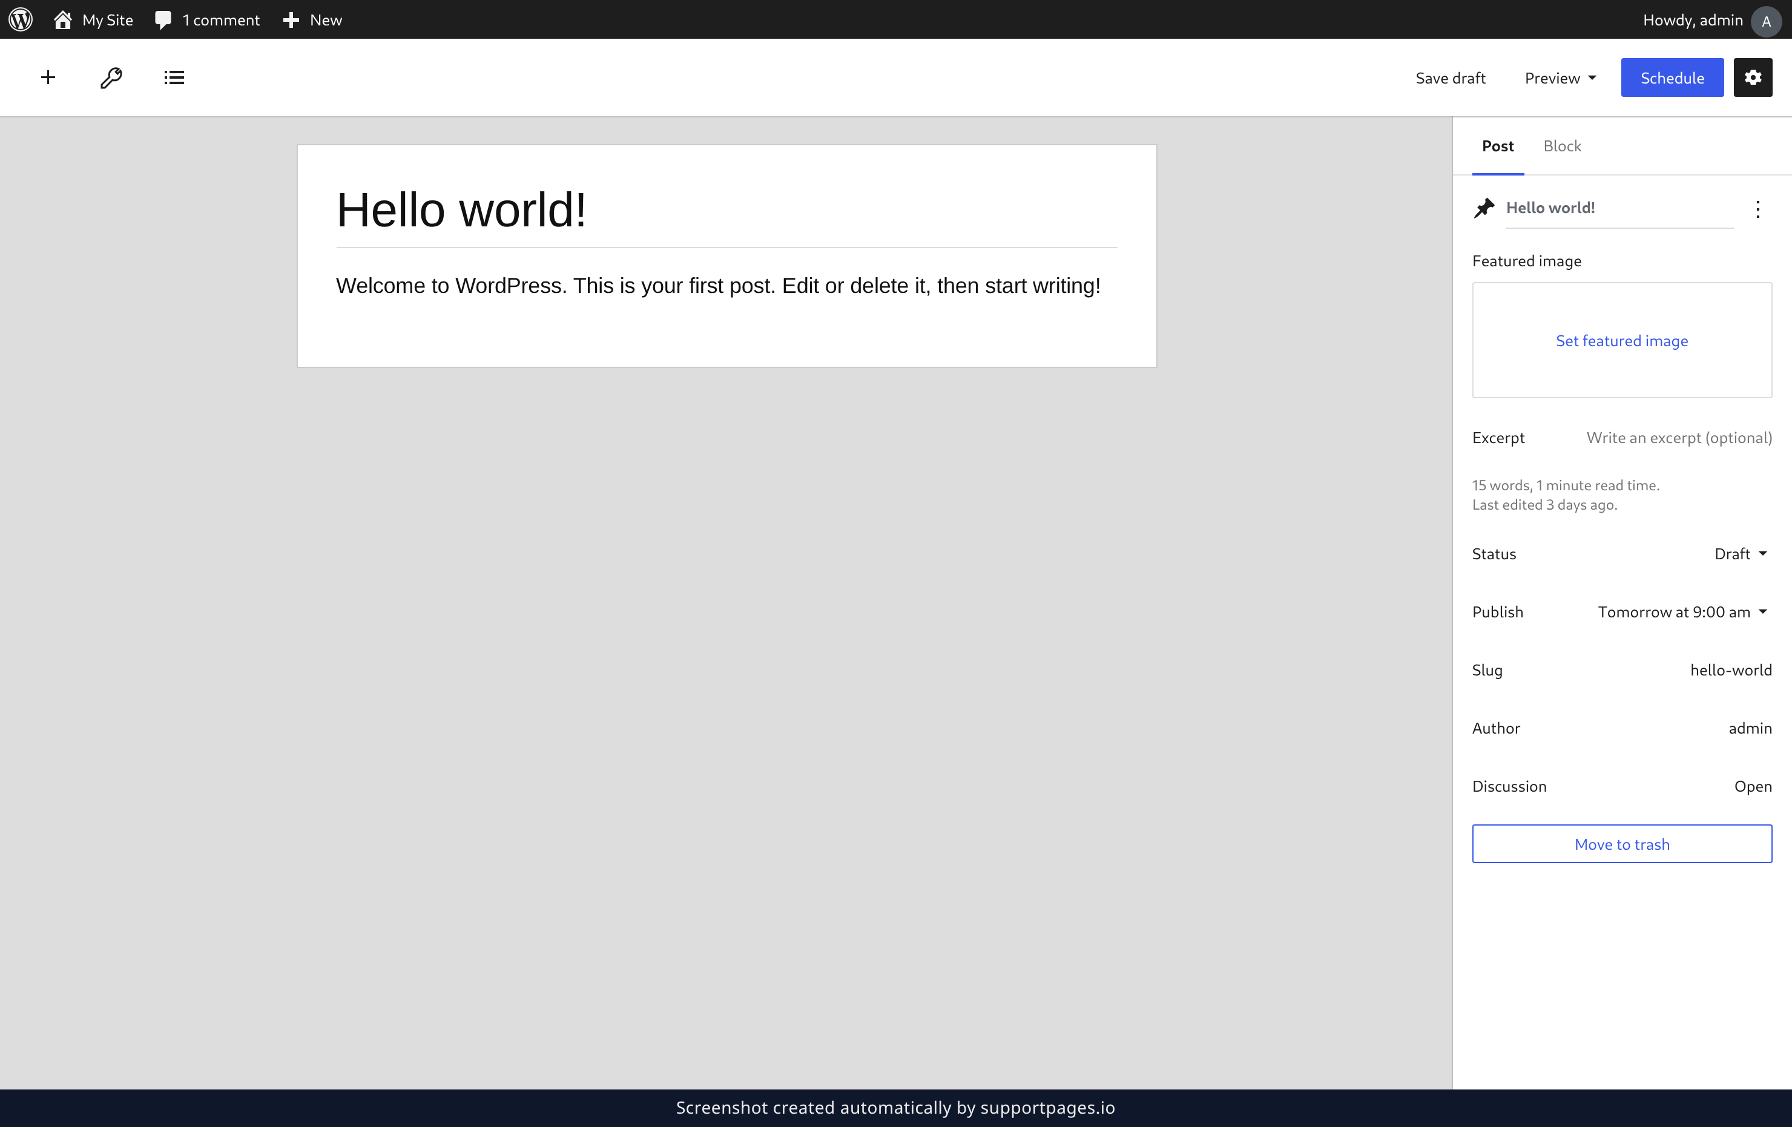Open the post actions three-dot menu
The width and height of the screenshot is (1792, 1127).
pyautogui.click(x=1757, y=209)
